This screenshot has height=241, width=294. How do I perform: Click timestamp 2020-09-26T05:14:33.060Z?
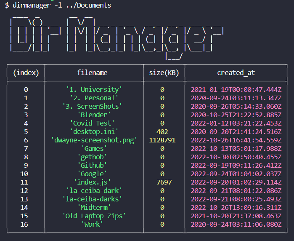click(x=236, y=106)
